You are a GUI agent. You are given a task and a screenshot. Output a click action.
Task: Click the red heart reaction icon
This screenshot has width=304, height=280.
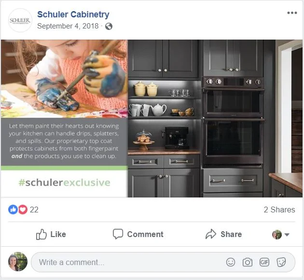tap(23, 210)
